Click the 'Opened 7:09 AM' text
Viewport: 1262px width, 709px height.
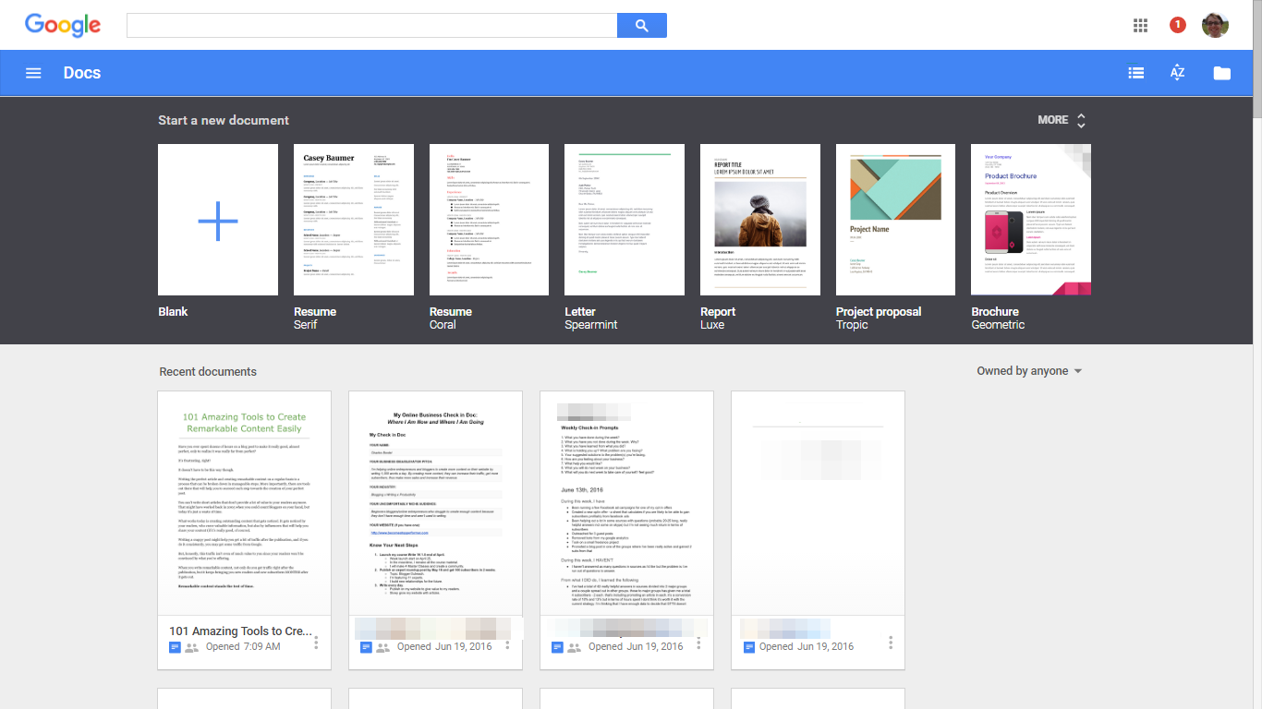(243, 647)
